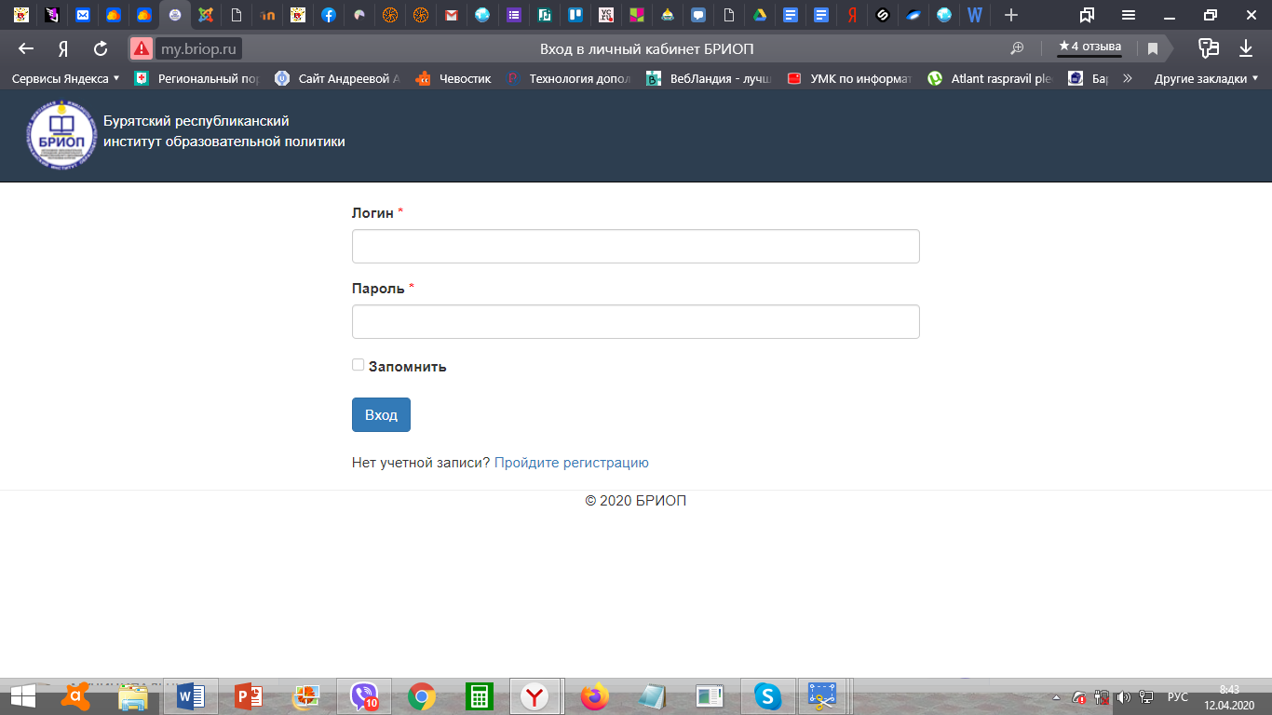Bookmark this page using the bookmark icon

click(x=1153, y=48)
